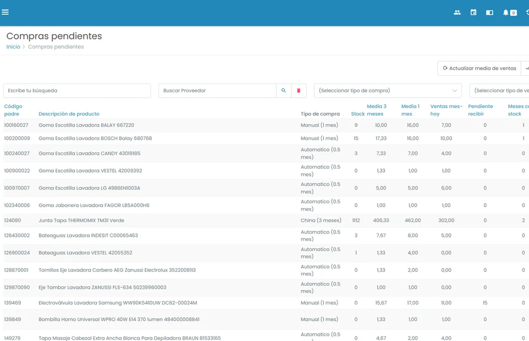Sort by Código padre column
Image resolution: width=529 pixels, height=341 pixels.
[13, 110]
